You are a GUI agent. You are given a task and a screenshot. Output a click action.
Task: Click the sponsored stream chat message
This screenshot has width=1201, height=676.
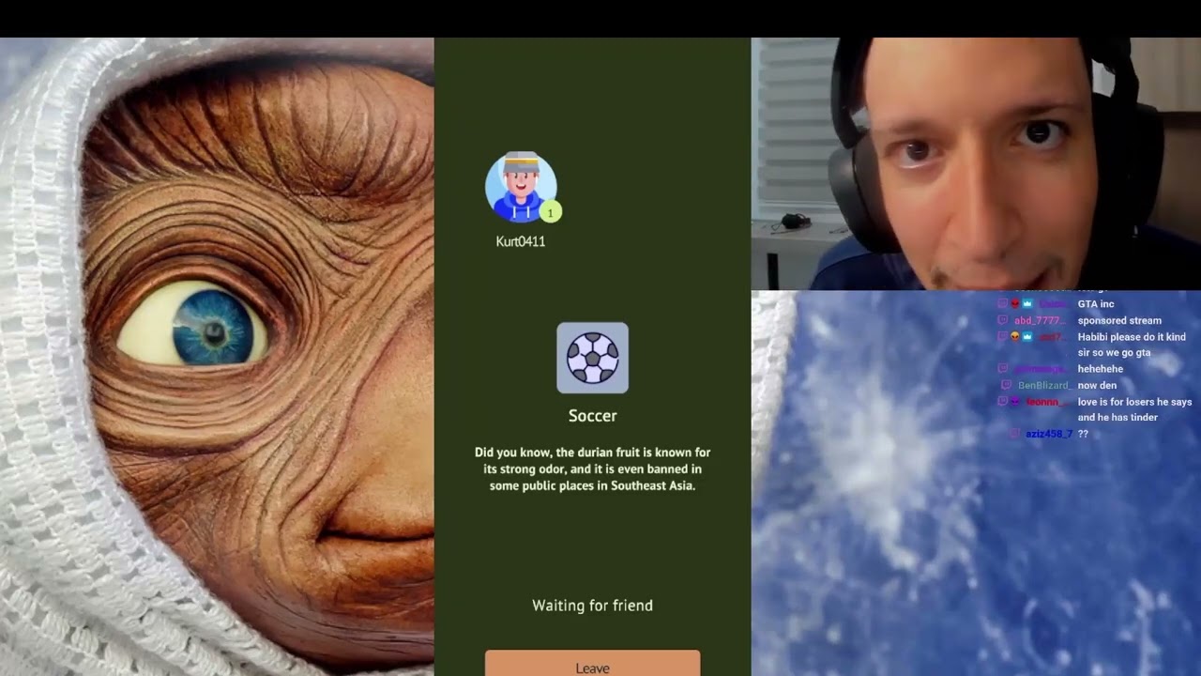1119,320
